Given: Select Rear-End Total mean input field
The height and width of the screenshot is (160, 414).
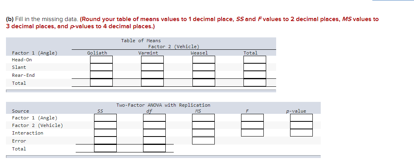Looking at the screenshot, I should 255,75.
